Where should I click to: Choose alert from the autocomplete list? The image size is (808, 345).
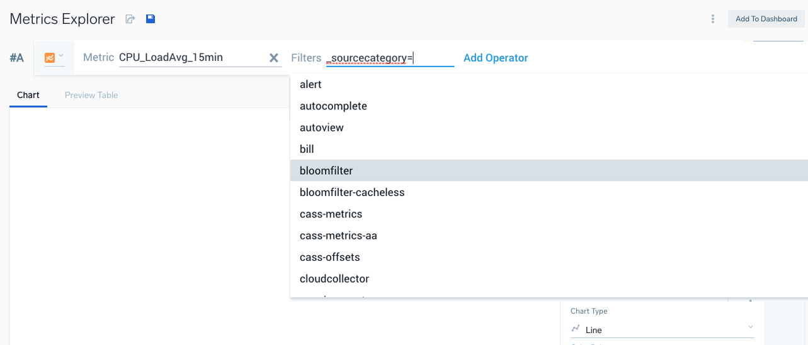point(311,85)
